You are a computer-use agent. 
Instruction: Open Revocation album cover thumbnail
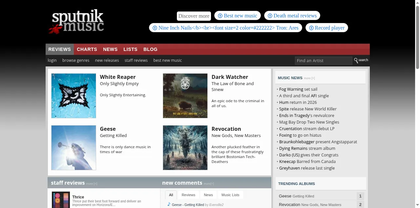pos(185,148)
